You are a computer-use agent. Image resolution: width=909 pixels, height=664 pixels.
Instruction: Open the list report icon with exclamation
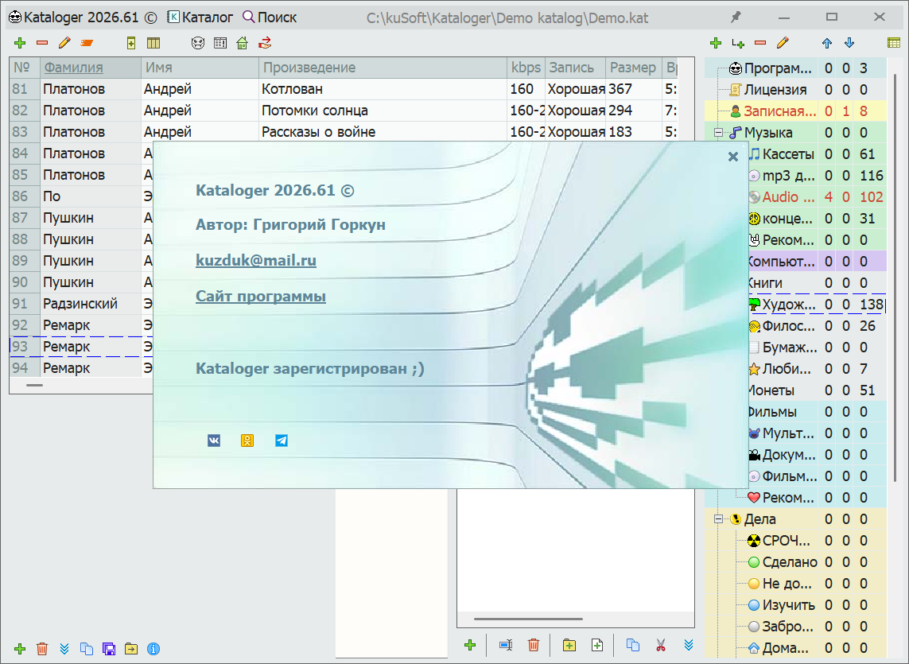coord(220,43)
